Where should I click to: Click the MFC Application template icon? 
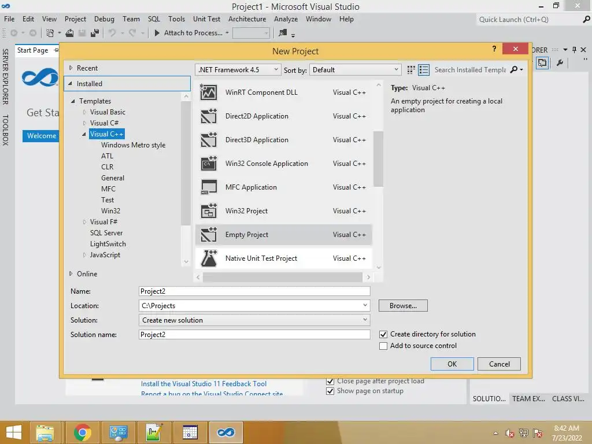208,187
